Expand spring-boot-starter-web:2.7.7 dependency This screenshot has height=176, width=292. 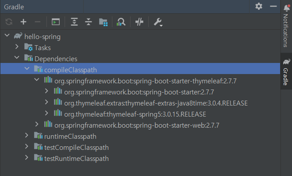(x=37, y=124)
